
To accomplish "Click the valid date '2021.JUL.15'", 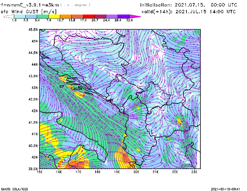I will [191, 12].
